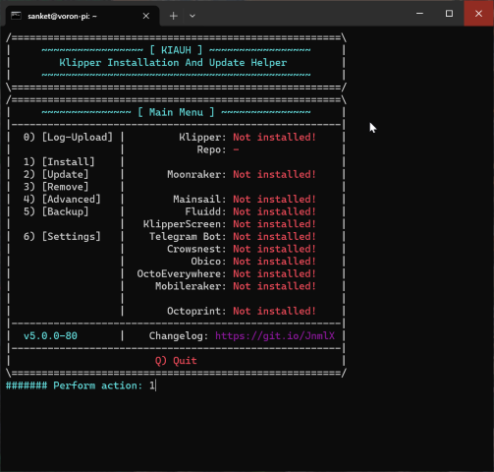Minimize the terminal window
494x472 pixels.
click(x=419, y=14)
